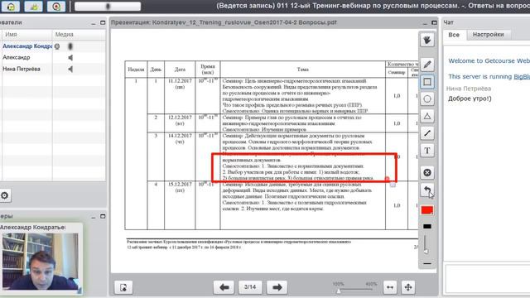Sort users by Имя column
The height and width of the screenshot is (298, 530).
pos(26,35)
